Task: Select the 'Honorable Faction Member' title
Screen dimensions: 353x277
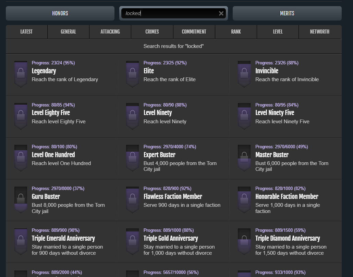Action: tap(287, 197)
